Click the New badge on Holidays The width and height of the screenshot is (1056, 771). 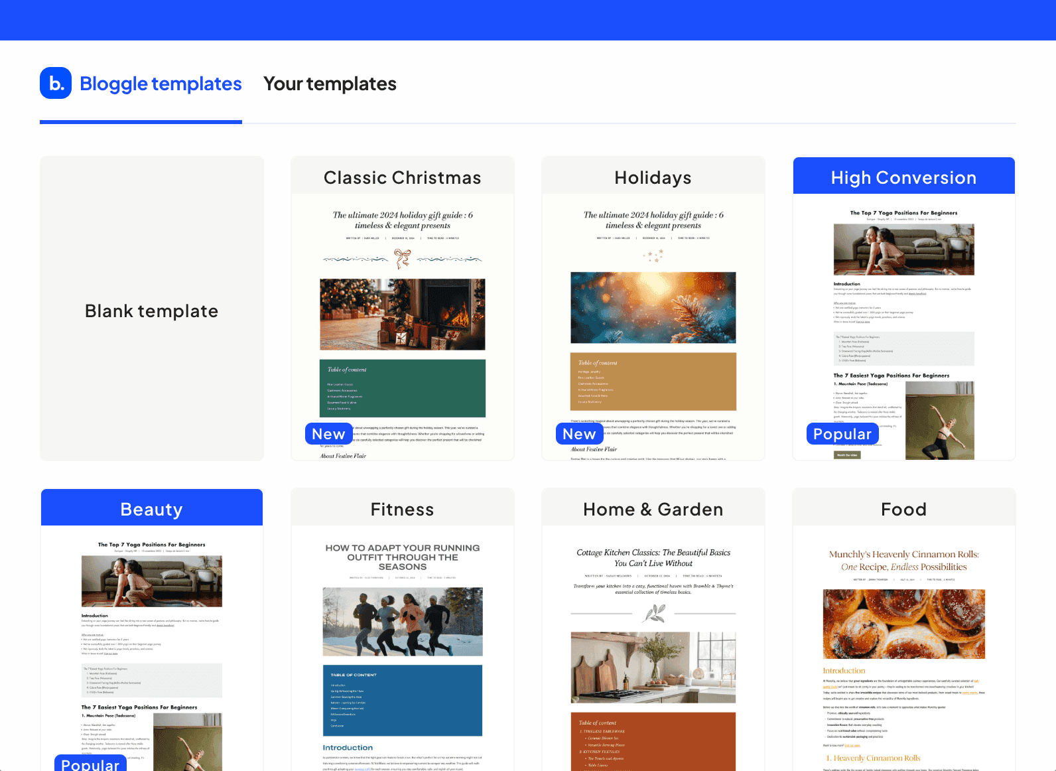(x=579, y=434)
